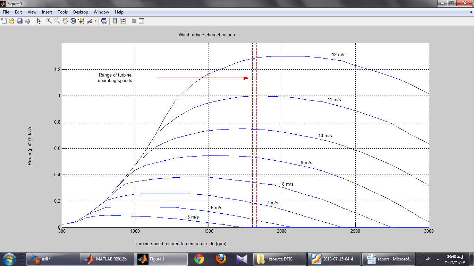Open the Insert menu
The width and height of the screenshot is (474, 266).
click(47, 12)
